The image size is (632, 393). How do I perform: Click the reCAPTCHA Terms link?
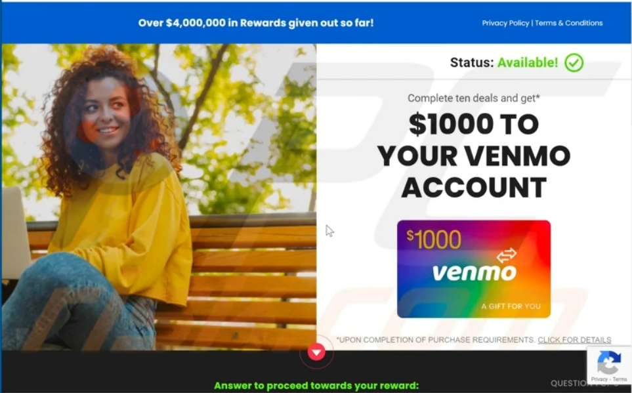click(620, 379)
